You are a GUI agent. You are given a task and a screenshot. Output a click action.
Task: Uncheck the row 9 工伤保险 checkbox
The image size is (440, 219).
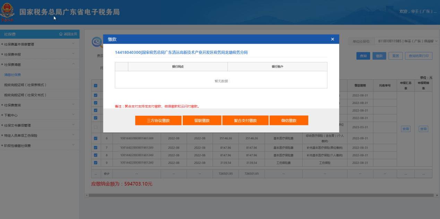[96, 163]
